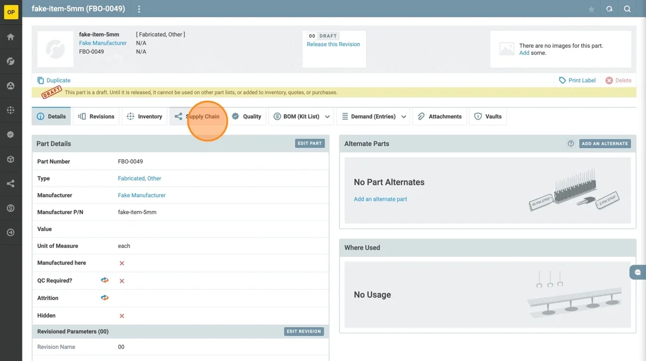Click the help question icon in Alternate Parts
The image size is (646, 361).
pos(571,144)
